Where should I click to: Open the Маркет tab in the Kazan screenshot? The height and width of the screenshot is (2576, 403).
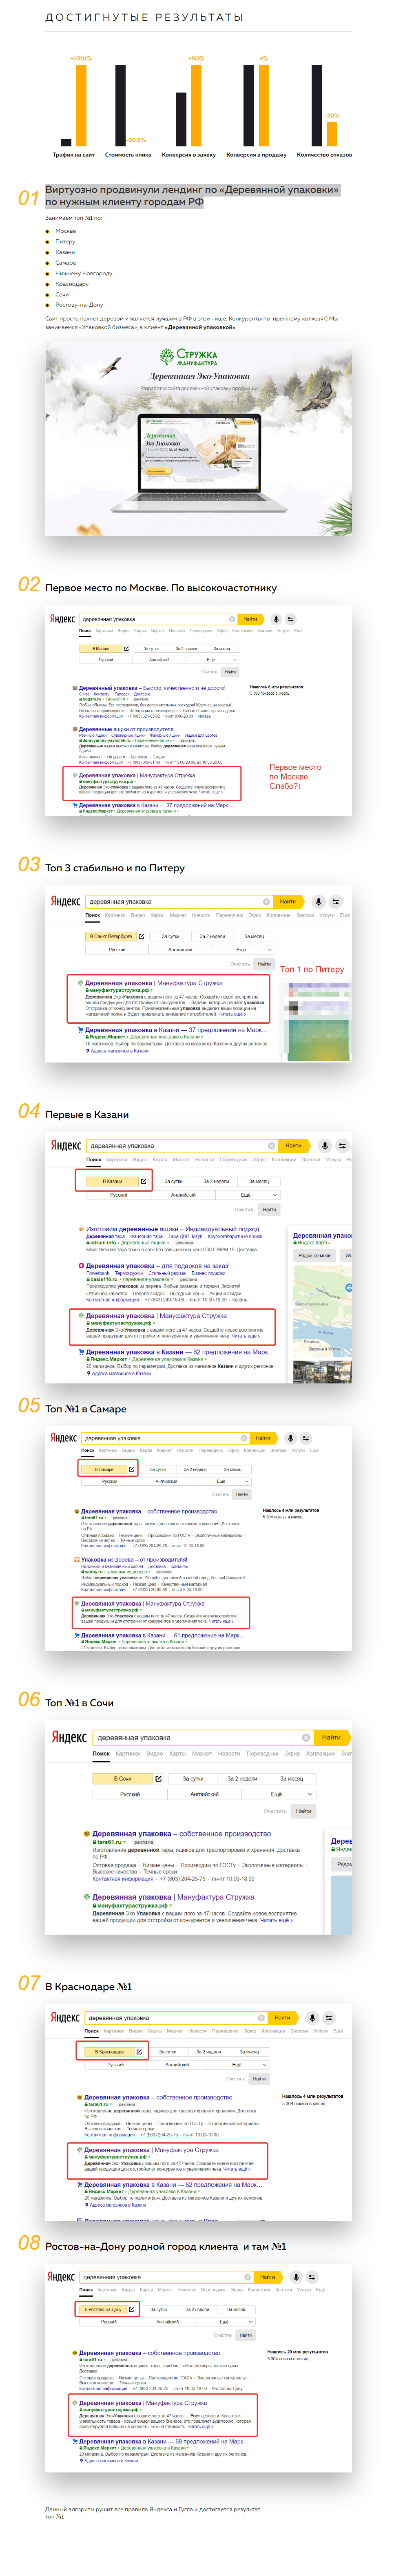pyautogui.click(x=181, y=1160)
